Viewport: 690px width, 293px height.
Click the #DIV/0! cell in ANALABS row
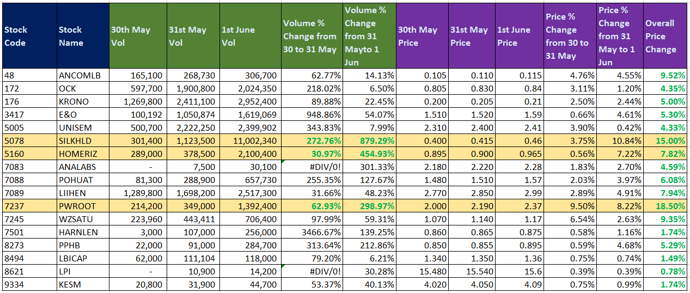coord(312,167)
